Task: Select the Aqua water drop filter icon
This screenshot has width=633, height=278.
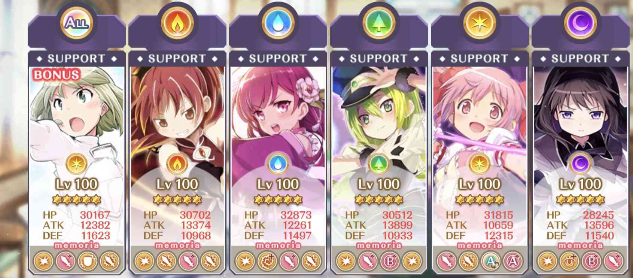Action: click(278, 23)
